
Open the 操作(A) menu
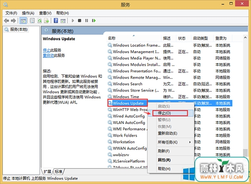tap(28, 13)
